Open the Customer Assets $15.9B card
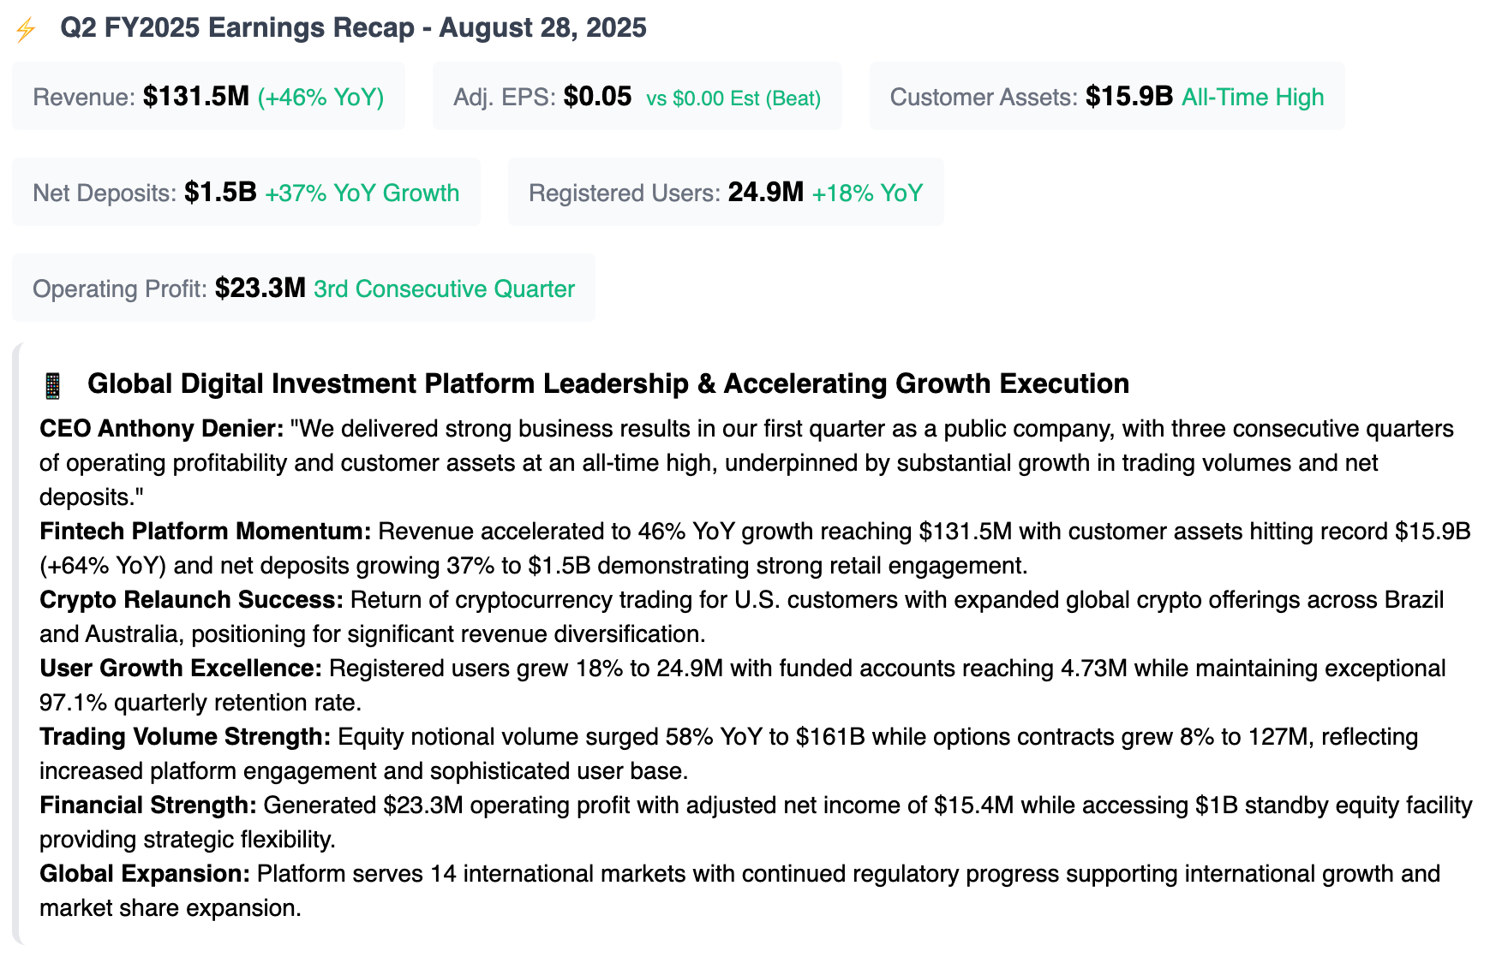Viewport: 1502px width, 957px height. click(1107, 96)
